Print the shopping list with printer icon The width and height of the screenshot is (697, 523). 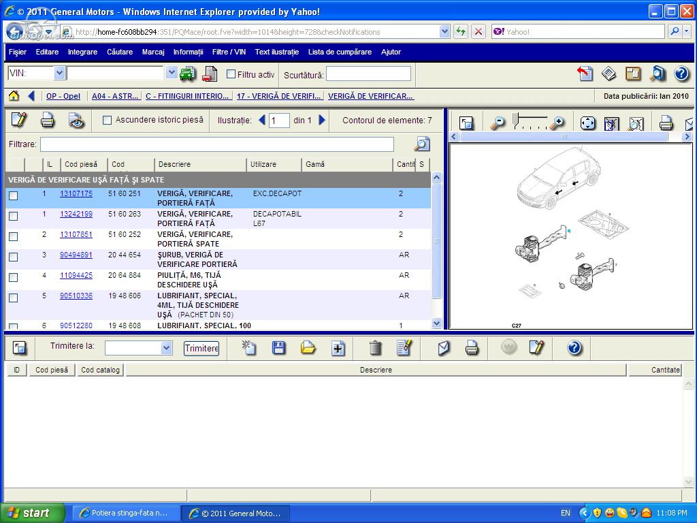point(472,348)
